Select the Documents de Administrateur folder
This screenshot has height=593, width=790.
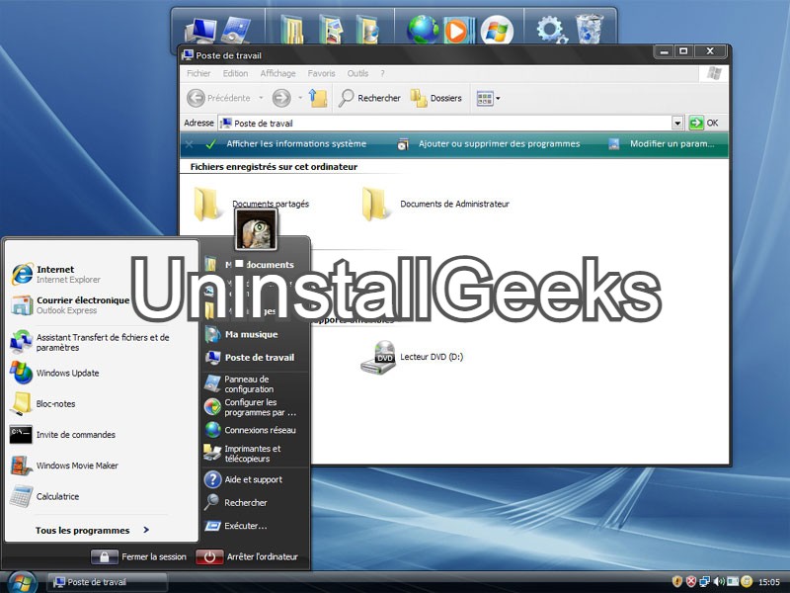pyautogui.click(x=435, y=204)
